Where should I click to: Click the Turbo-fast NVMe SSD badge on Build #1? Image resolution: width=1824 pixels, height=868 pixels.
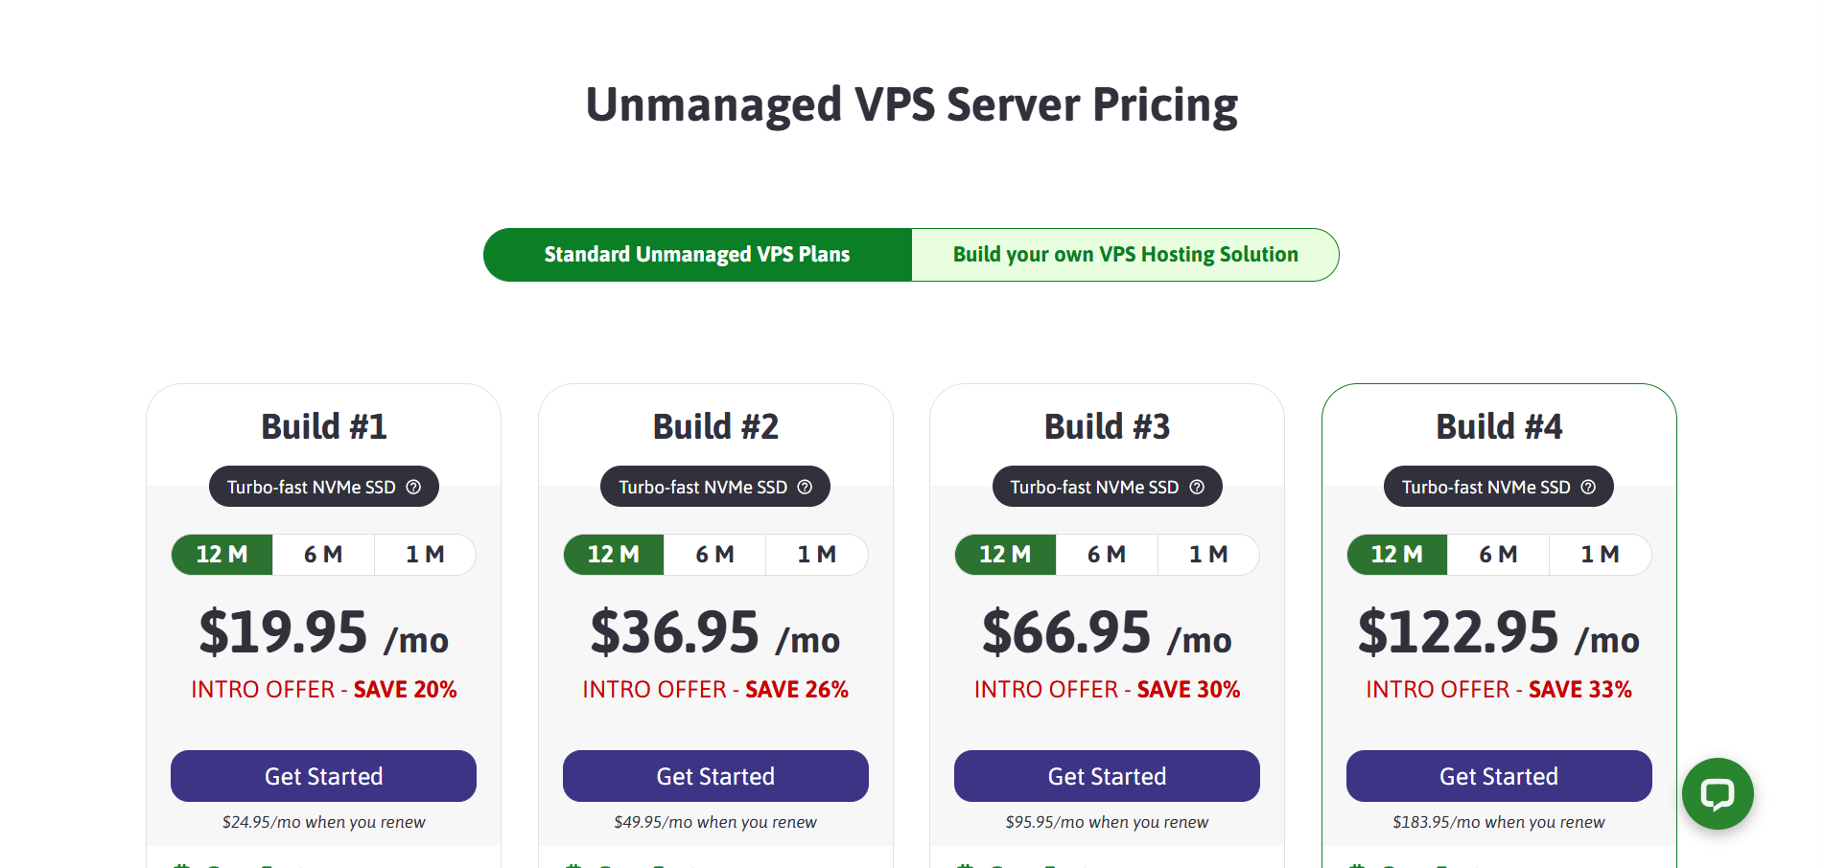tap(312, 487)
